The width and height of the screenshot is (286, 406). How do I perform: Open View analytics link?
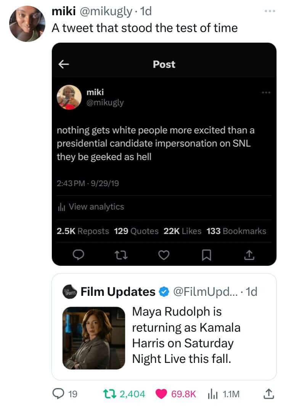[91, 207]
